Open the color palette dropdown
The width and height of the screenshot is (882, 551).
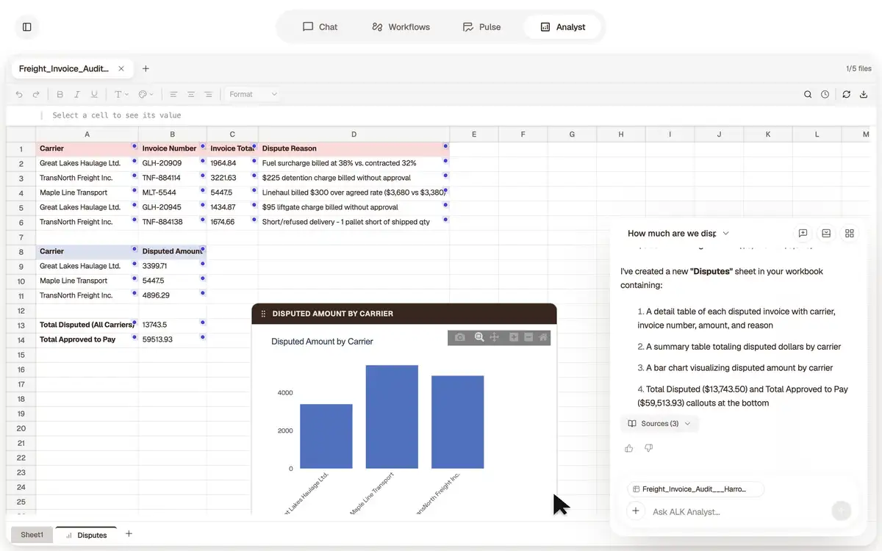[x=146, y=95]
